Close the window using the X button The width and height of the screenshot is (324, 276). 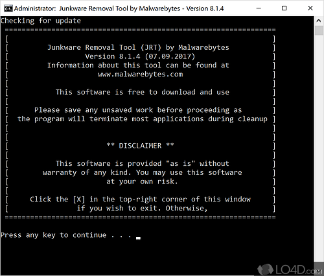click(310, 8)
